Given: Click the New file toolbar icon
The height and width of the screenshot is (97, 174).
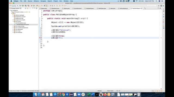Looking at the screenshot, I should point(10,6).
